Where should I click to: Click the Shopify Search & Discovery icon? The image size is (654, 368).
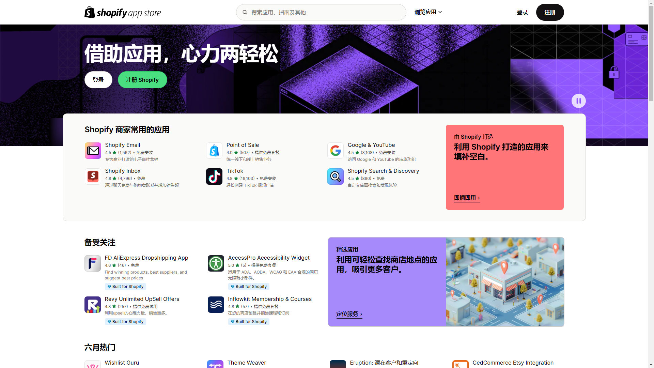(x=335, y=177)
